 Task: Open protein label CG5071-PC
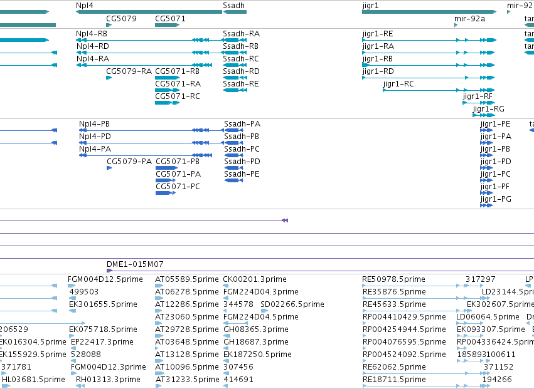pyautogui.click(x=178, y=187)
